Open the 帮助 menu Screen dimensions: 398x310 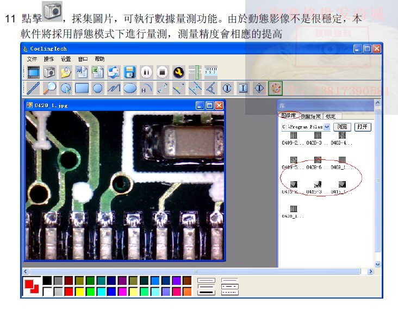(x=100, y=59)
